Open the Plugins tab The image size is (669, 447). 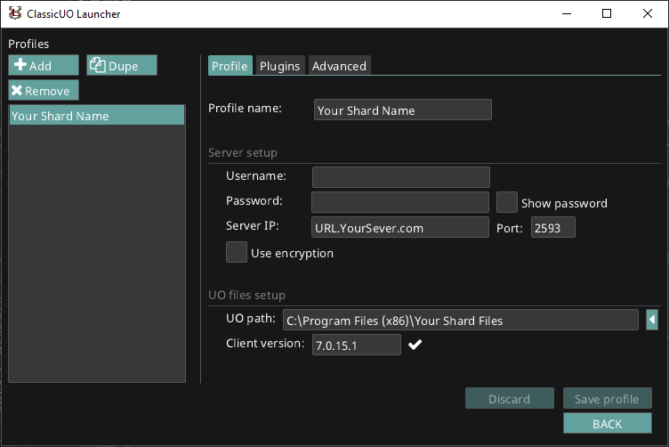click(x=280, y=66)
